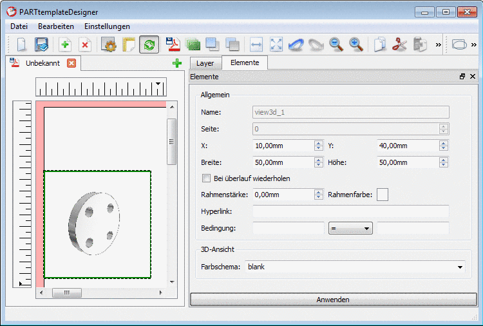Click canvas scroll right arrow
The width and height of the screenshot is (483, 326).
click(x=160, y=292)
